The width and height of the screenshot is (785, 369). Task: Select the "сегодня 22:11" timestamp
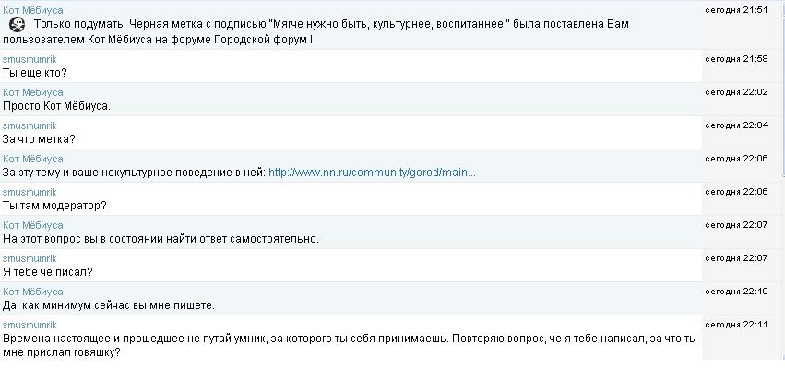tap(736, 325)
